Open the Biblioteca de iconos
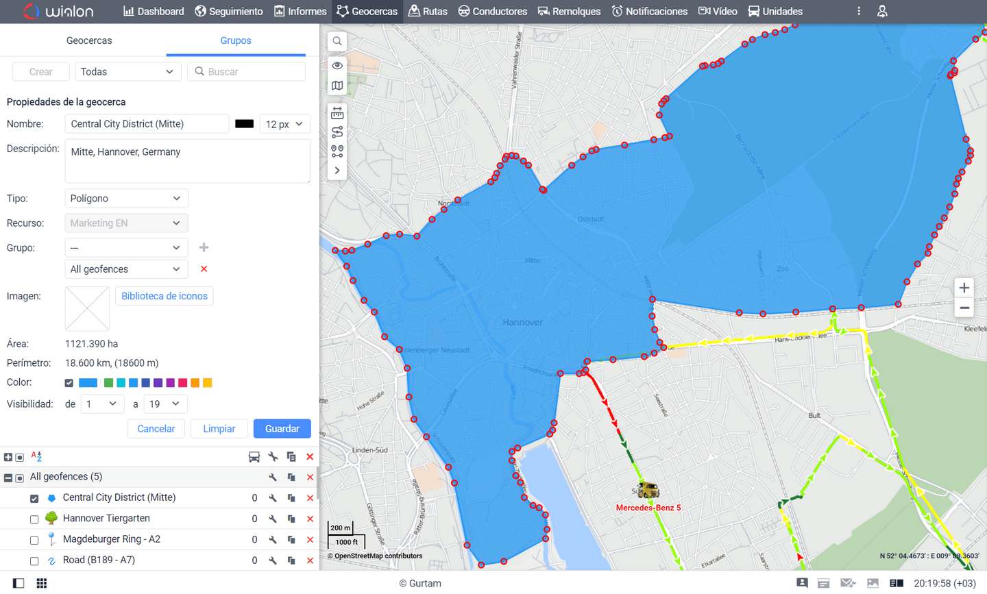This screenshot has height=594, width=987. 164,296
